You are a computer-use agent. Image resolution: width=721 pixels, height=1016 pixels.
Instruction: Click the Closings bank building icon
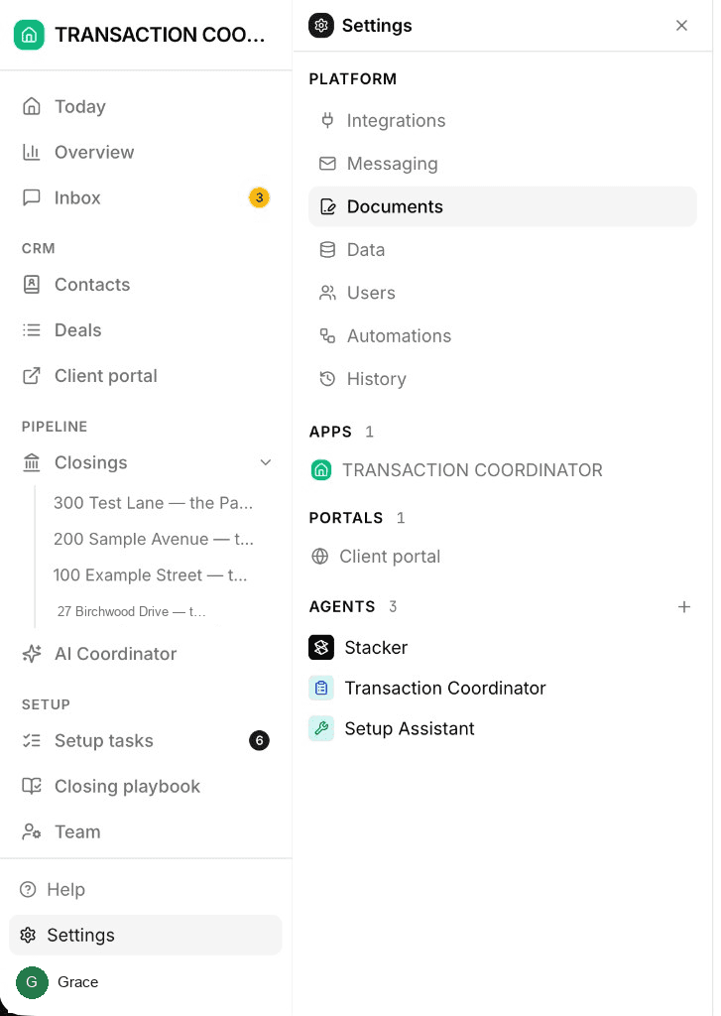(x=31, y=462)
